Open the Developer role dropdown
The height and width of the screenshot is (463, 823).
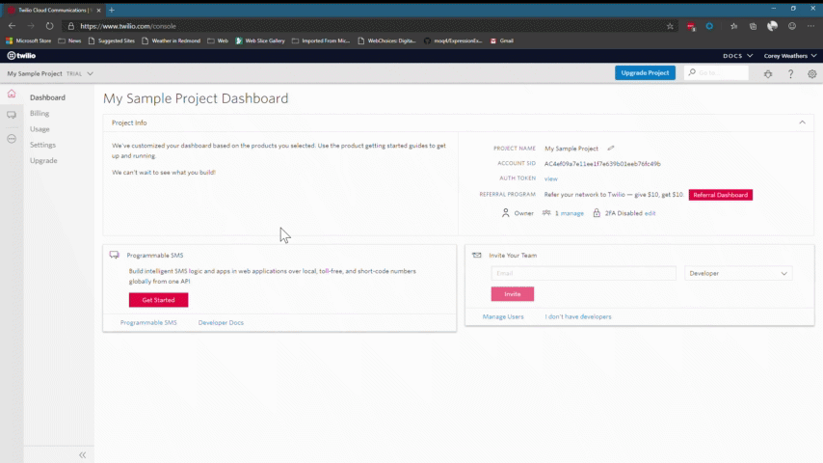coord(738,273)
